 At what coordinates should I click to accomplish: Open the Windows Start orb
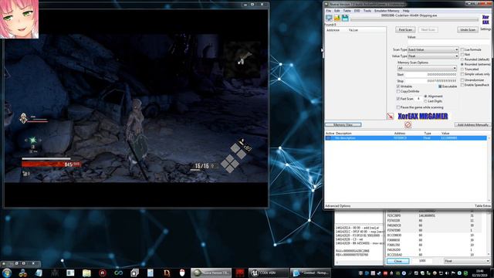click(7, 273)
